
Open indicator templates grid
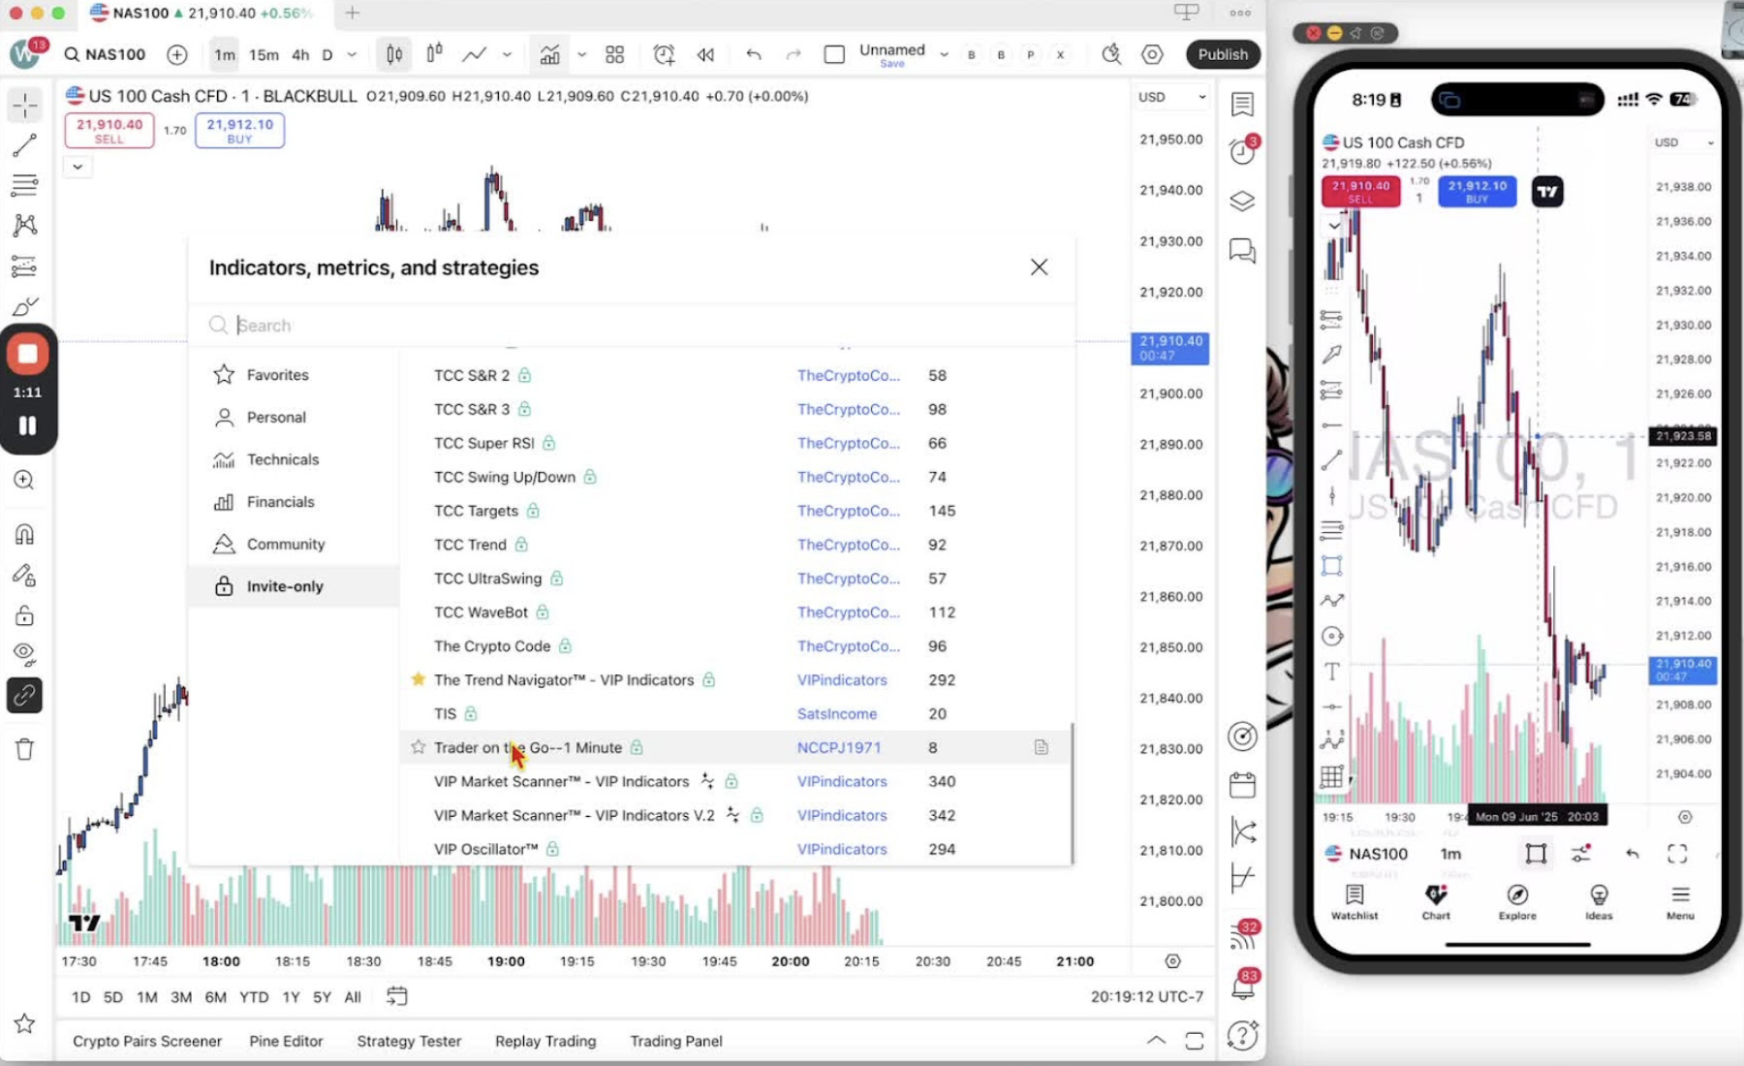614,54
